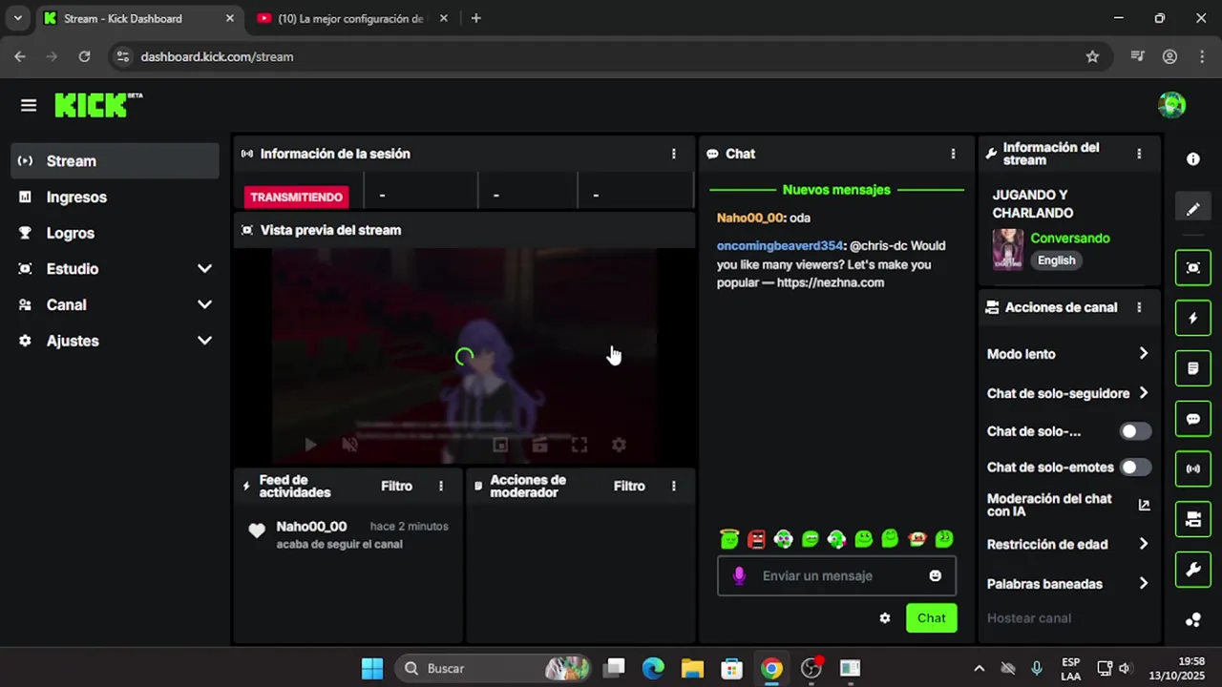Viewport: 1222px width, 687px height.
Task: Open moderator actions Filtro dropdown
Action: tap(629, 487)
